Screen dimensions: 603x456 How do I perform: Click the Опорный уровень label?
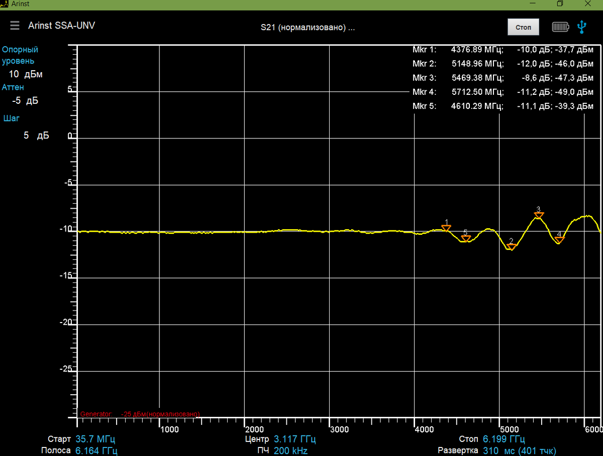pos(20,55)
